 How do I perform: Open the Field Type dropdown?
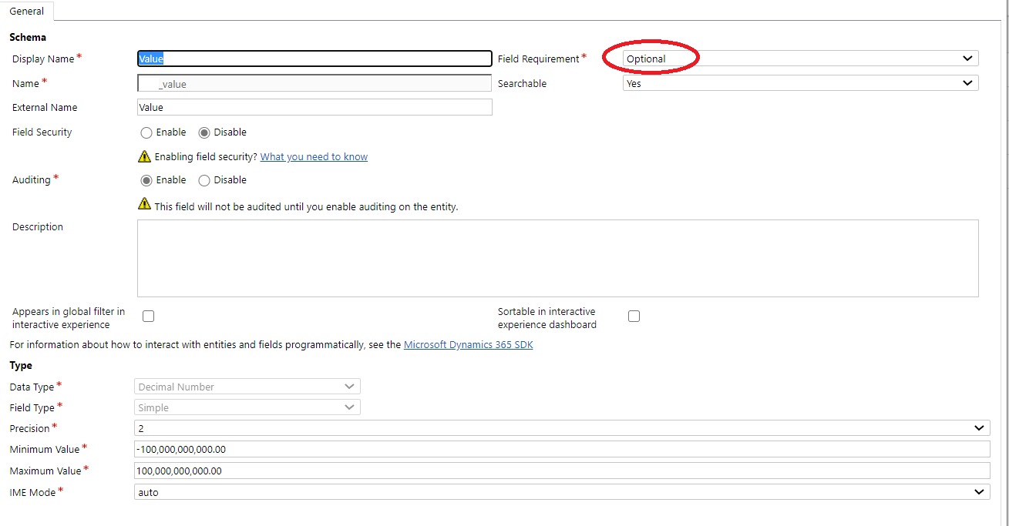click(247, 407)
